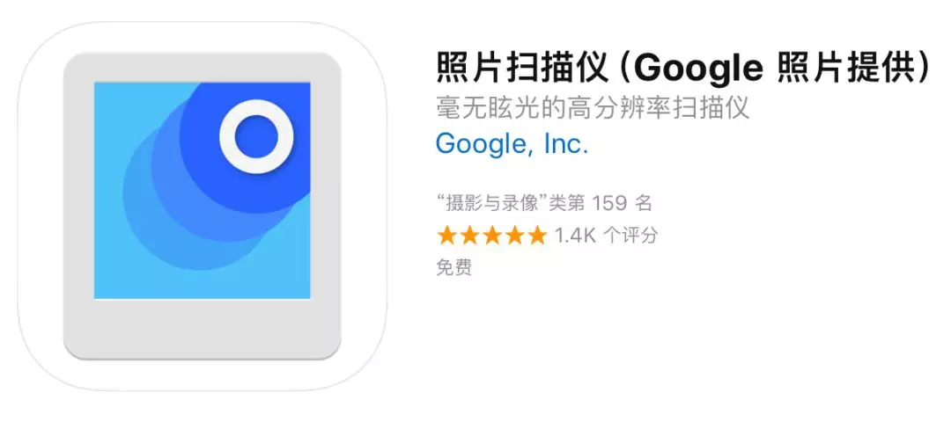Click the 类第 text in the ranking line
The height and width of the screenshot is (422, 951).
567,203
